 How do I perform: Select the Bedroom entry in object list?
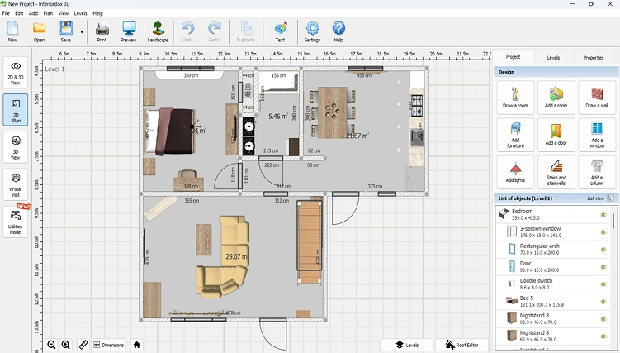(554, 214)
